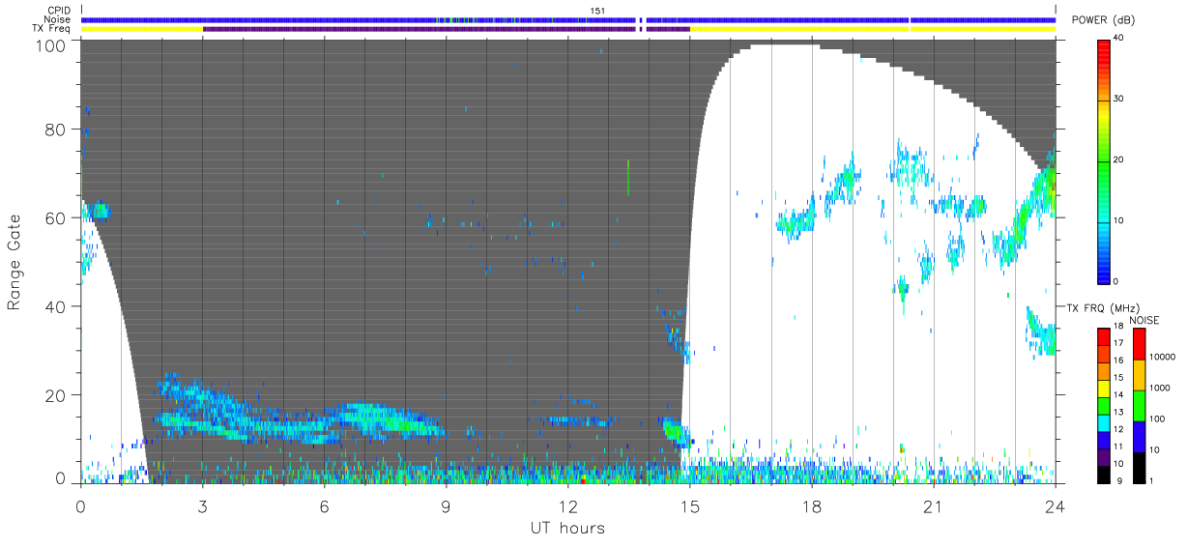Click the blue bottom of the power color bar
1187x548 pixels.
[1104, 271]
